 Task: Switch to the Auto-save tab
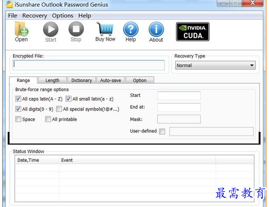[x=111, y=80]
